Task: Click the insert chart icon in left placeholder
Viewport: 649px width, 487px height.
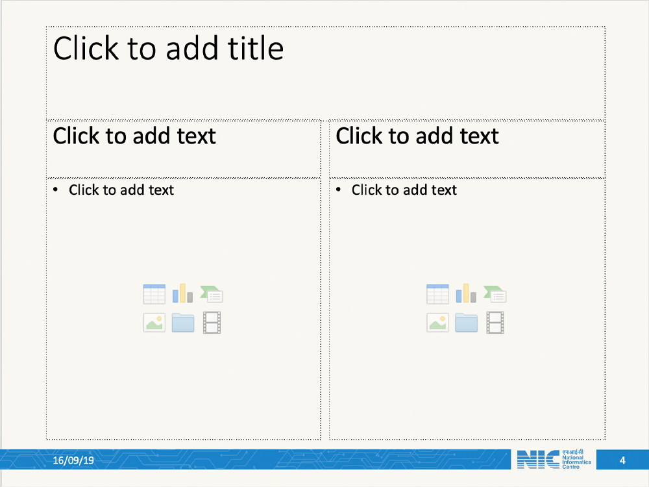Action: (182, 293)
